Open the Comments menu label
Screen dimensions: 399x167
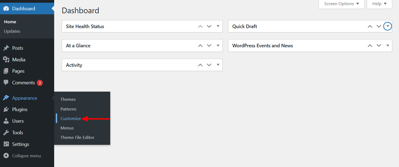pyautogui.click(x=24, y=83)
